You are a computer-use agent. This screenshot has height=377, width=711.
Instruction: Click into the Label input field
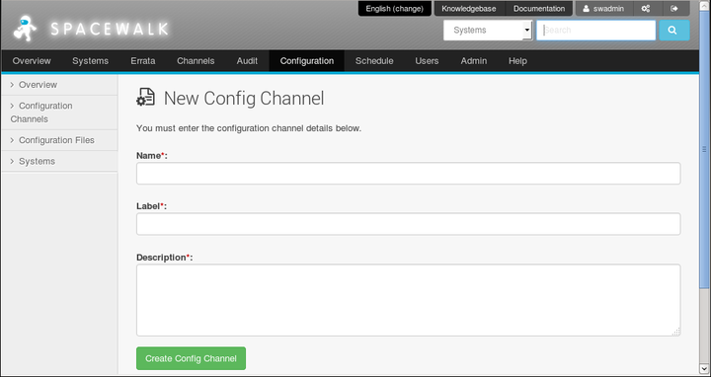[408, 224]
